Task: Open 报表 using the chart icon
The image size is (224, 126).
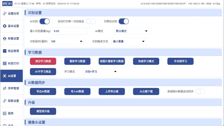Action: (x=5, y=113)
